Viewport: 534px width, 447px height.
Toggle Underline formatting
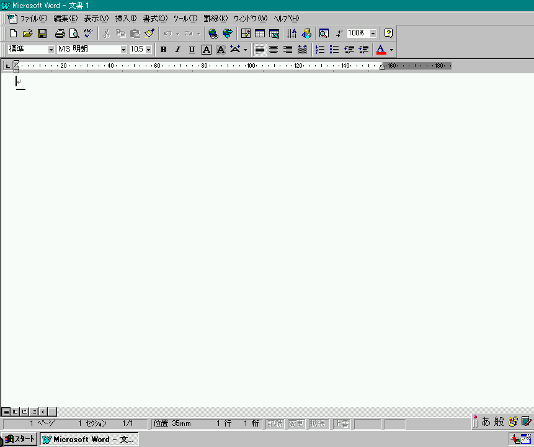[x=192, y=50]
